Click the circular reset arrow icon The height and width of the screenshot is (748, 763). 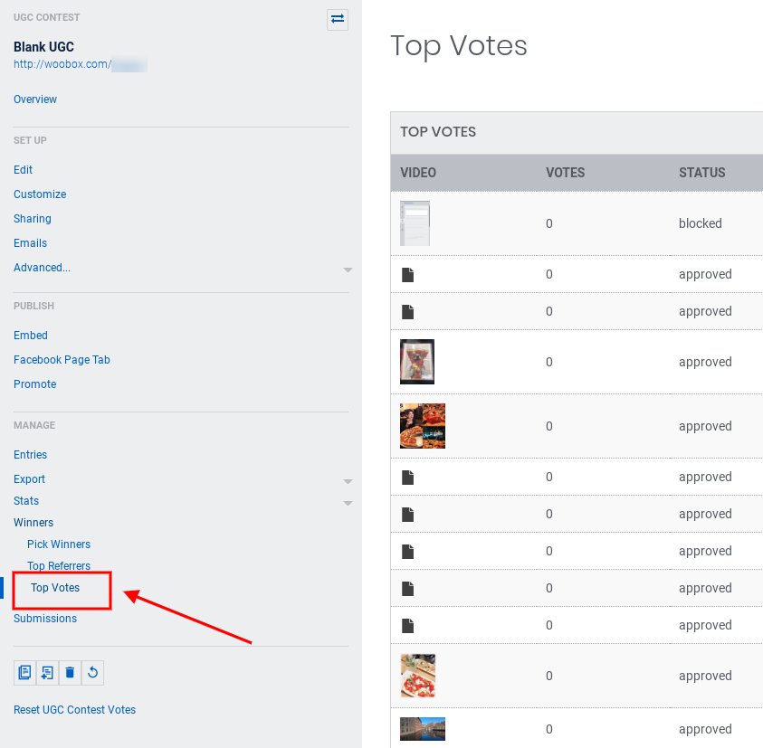92,672
